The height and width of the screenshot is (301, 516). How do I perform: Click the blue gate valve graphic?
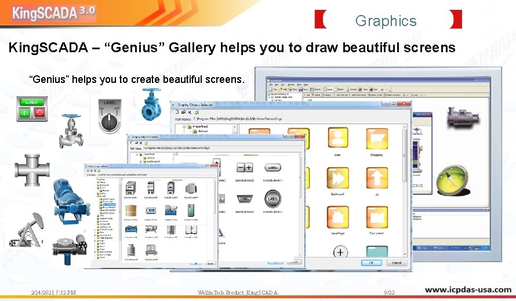(x=151, y=105)
